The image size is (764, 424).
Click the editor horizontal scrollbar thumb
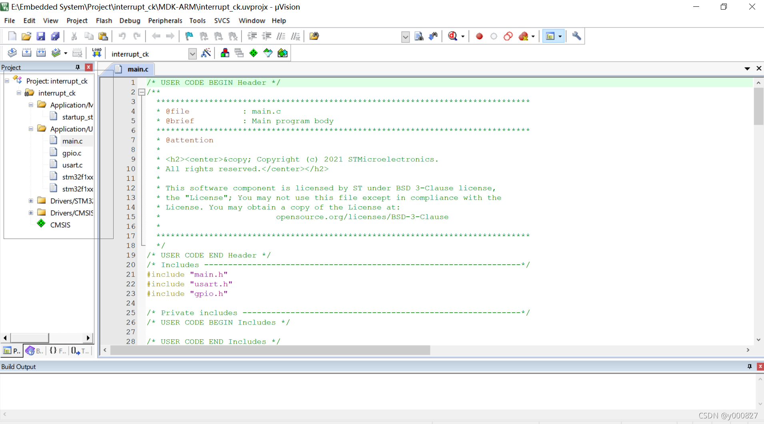(270, 350)
